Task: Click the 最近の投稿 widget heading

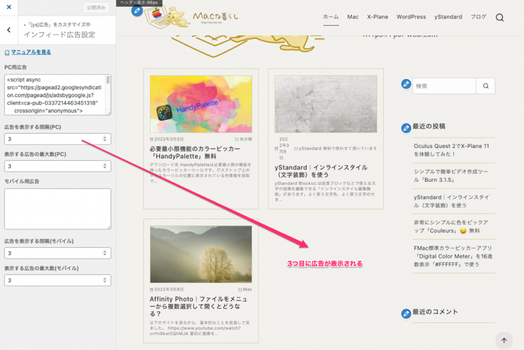Action: tap(429, 126)
